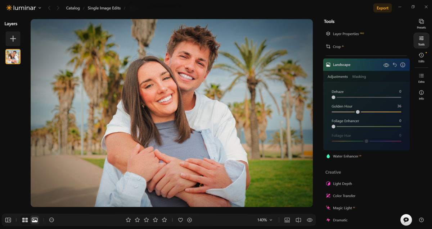
Task: Toggle the side panel layout button
Action: [x=8, y=220]
